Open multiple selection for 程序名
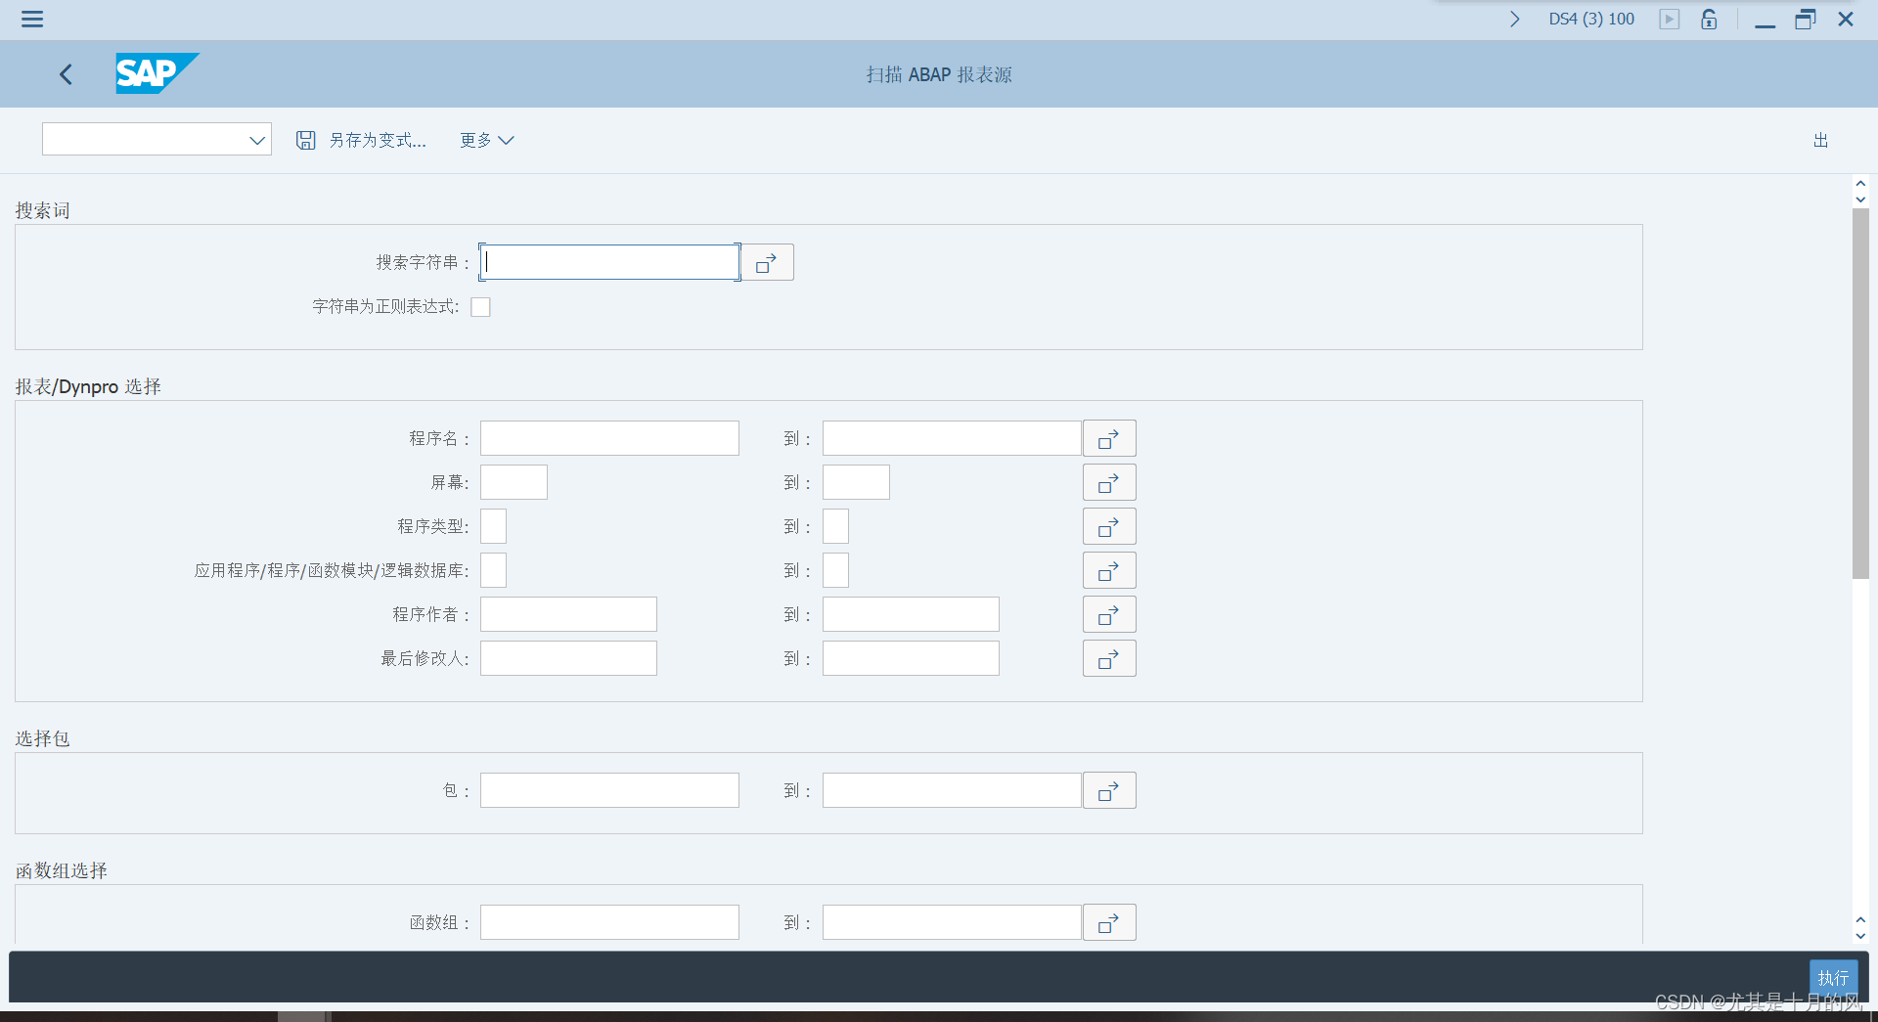1878x1022 pixels. [1109, 438]
